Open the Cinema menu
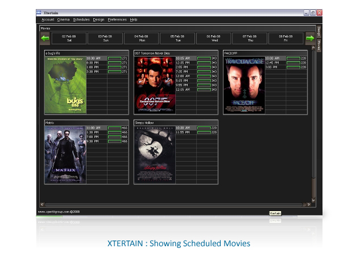The height and width of the screenshot is (257, 364). (63, 20)
